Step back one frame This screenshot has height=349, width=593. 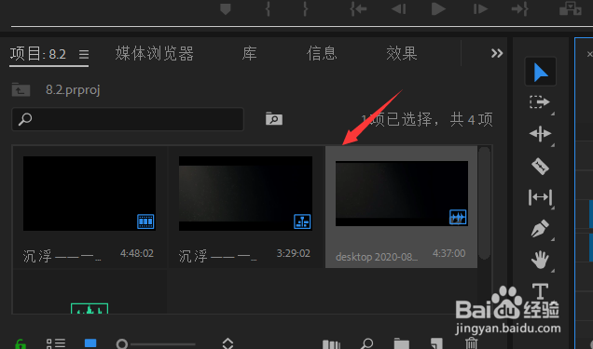click(x=399, y=9)
